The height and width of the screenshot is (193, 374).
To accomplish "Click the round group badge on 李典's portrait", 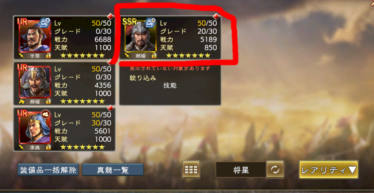I will point(46,114).
